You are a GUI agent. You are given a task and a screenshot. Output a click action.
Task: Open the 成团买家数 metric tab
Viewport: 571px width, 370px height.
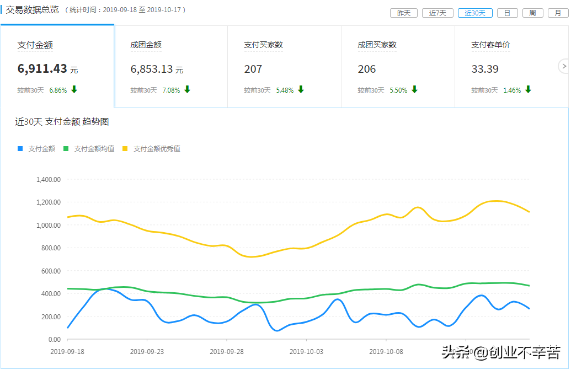(398, 66)
